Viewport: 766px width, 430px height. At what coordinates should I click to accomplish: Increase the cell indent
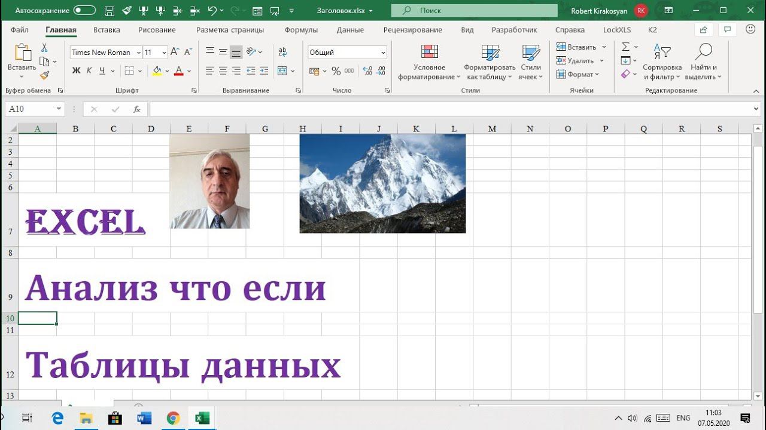pos(265,71)
